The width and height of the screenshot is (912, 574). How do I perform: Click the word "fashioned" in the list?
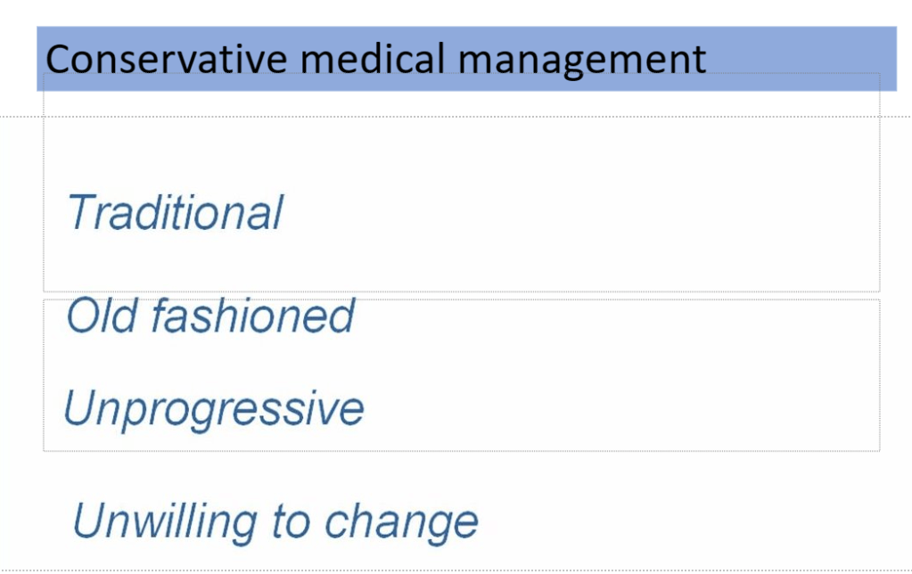[x=252, y=316]
